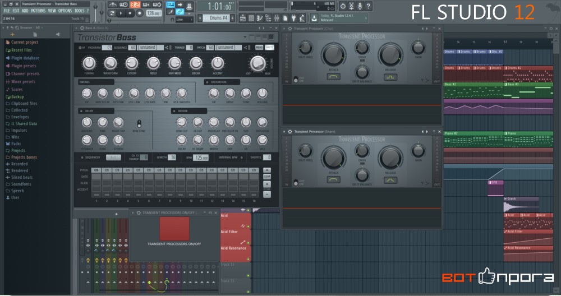Open the Line snap dropdown
Screen dimensions: 561x296
(183, 19)
